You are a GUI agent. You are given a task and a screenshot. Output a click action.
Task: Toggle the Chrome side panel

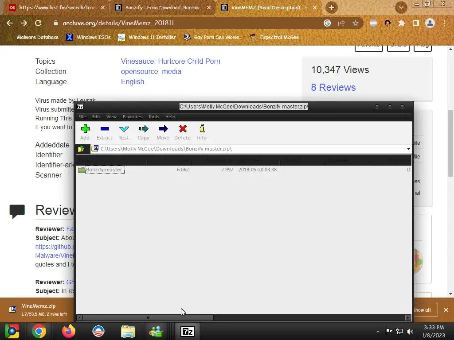click(415, 23)
